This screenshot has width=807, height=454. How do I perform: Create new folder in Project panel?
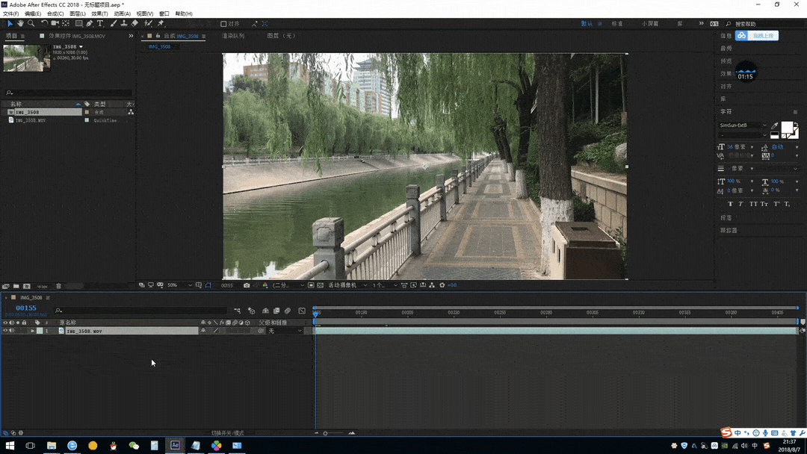pyautogui.click(x=16, y=287)
